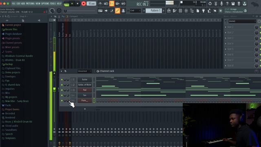Open the TOOLS menu

[x=53, y=4]
